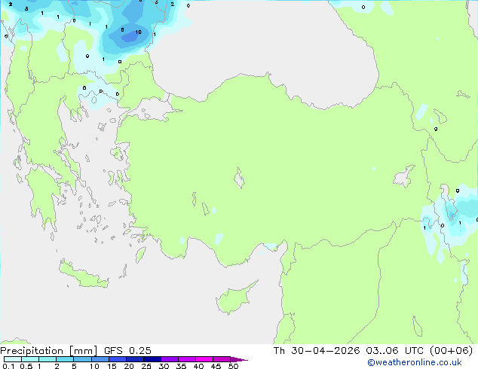
Task: Click the '50' legend scale label
Action: [234, 366]
